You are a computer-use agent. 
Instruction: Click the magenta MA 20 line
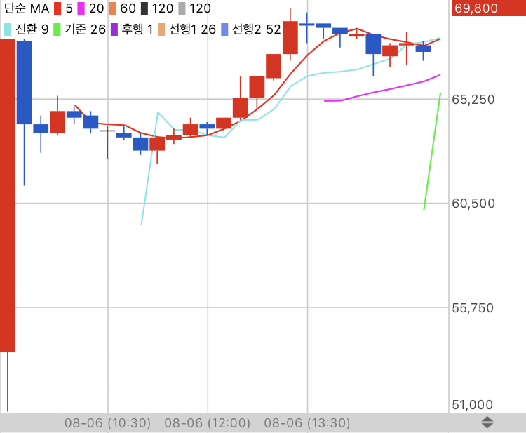(382, 90)
